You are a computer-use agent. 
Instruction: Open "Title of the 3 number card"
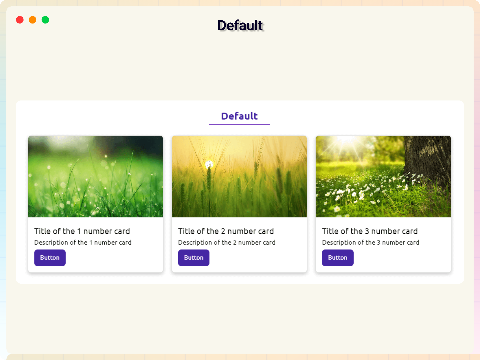pos(370,231)
